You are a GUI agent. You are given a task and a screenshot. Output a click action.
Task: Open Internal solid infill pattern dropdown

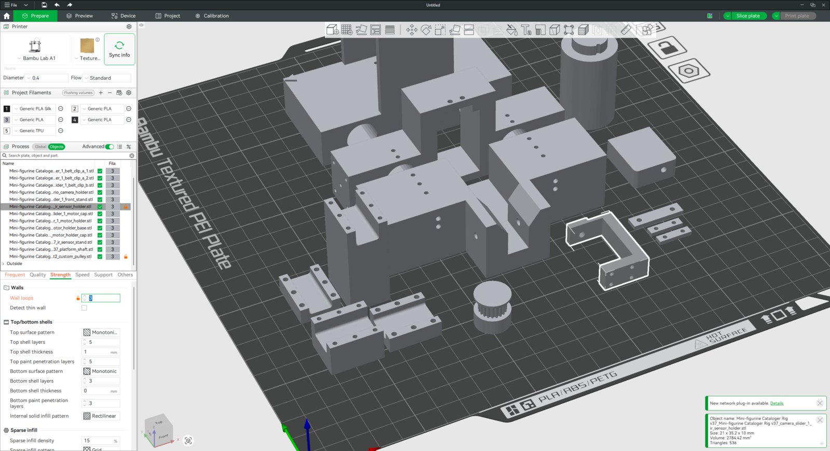tap(101, 416)
